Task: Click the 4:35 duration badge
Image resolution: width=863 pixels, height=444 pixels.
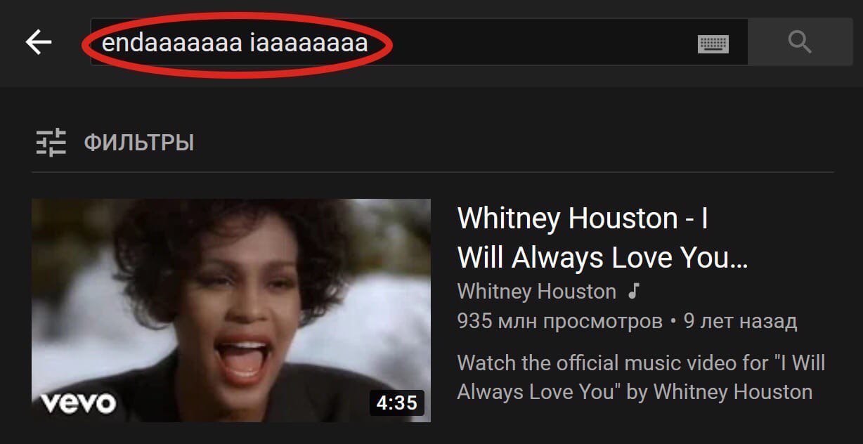Action: click(396, 403)
